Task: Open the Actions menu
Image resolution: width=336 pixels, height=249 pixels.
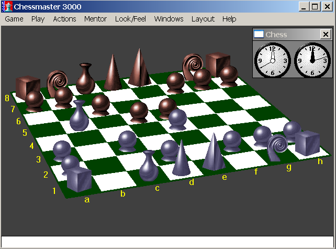Action: point(64,19)
